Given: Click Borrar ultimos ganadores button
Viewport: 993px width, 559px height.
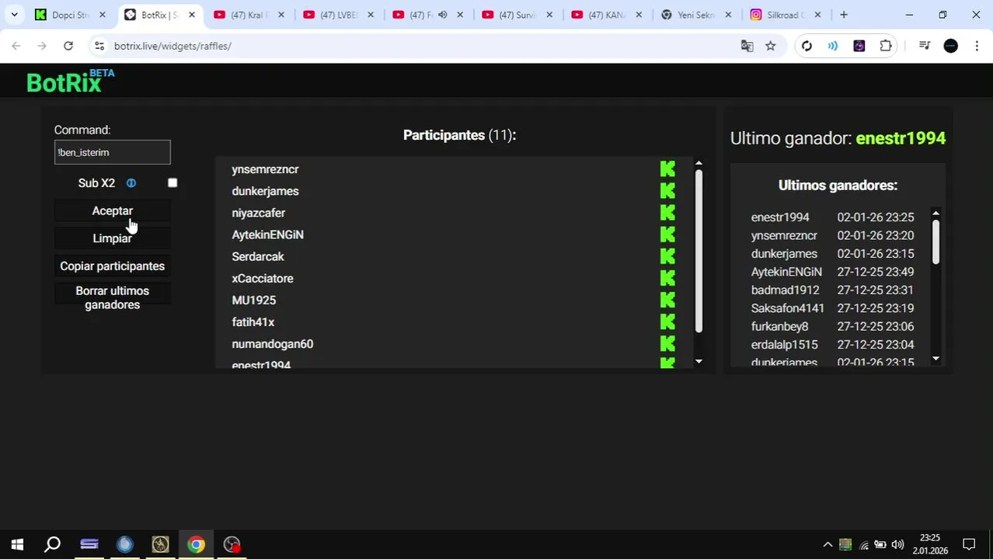Looking at the screenshot, I should pos(112,298).
